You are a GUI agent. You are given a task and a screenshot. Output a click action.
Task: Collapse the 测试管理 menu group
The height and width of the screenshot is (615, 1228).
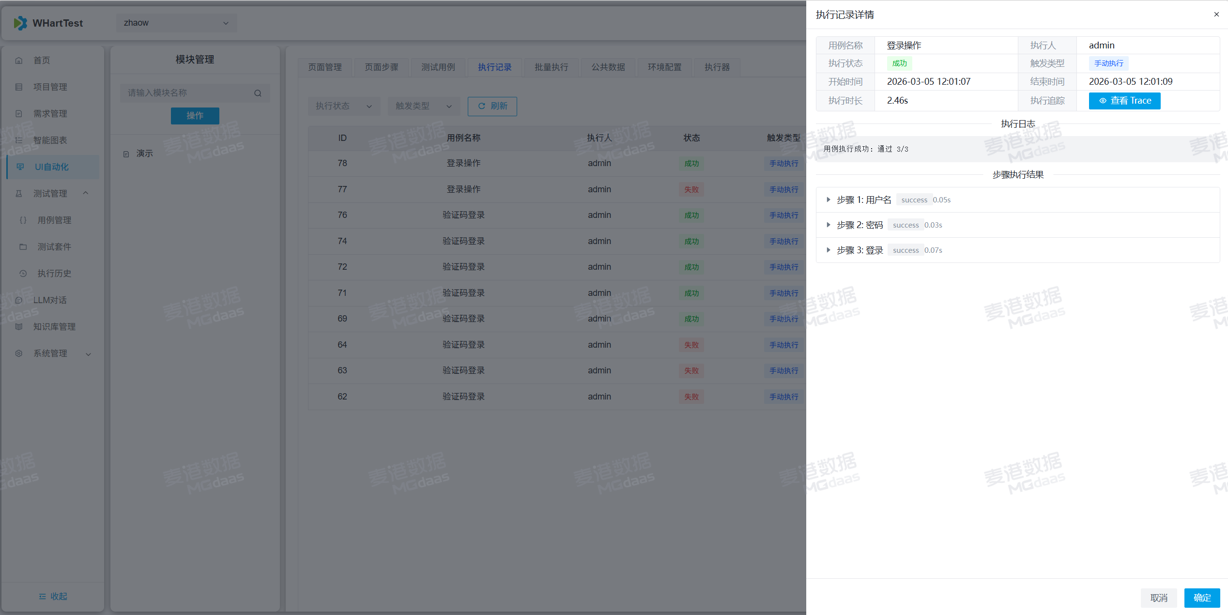[86, 193]
